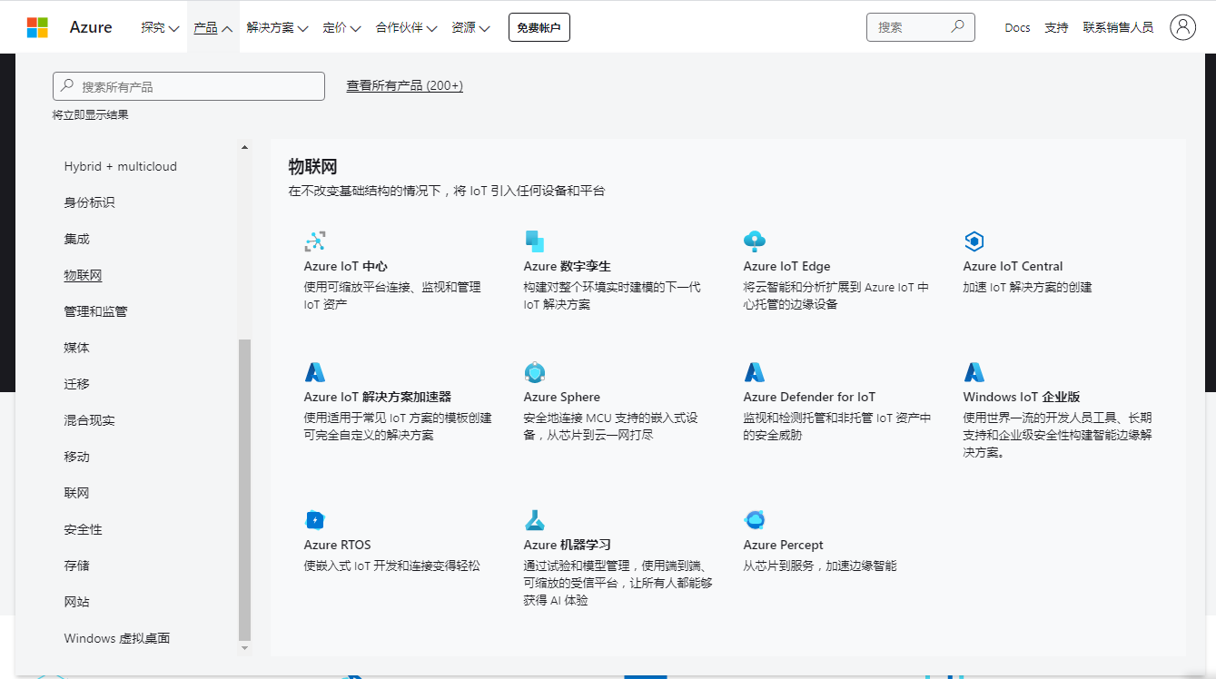Click the Windows IoT 企业版 icon
This screenshot has height=679, width=1216.
click(x=974, y=372)
